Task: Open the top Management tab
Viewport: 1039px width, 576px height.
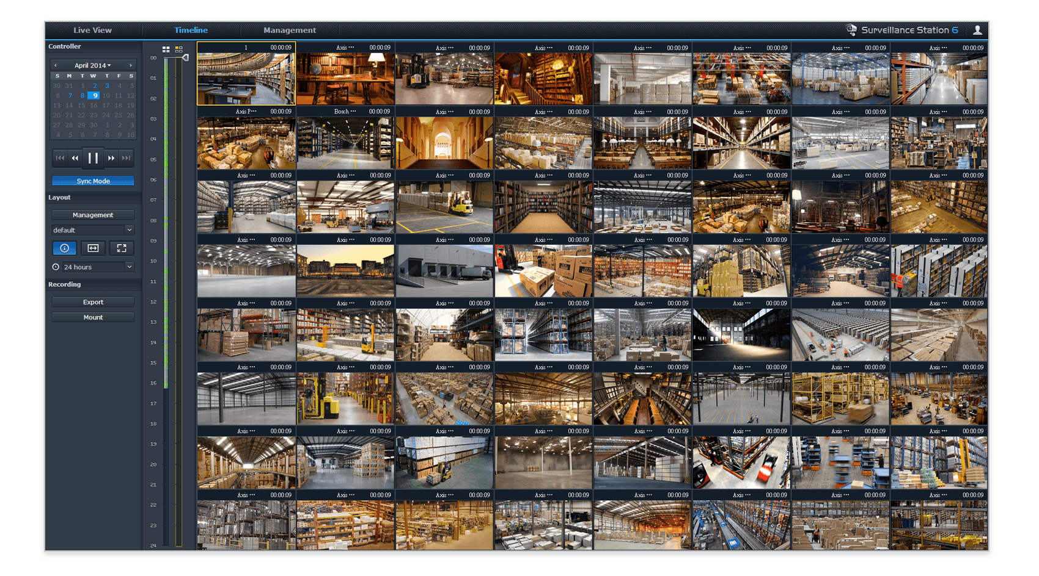Action: coord(290,30)
